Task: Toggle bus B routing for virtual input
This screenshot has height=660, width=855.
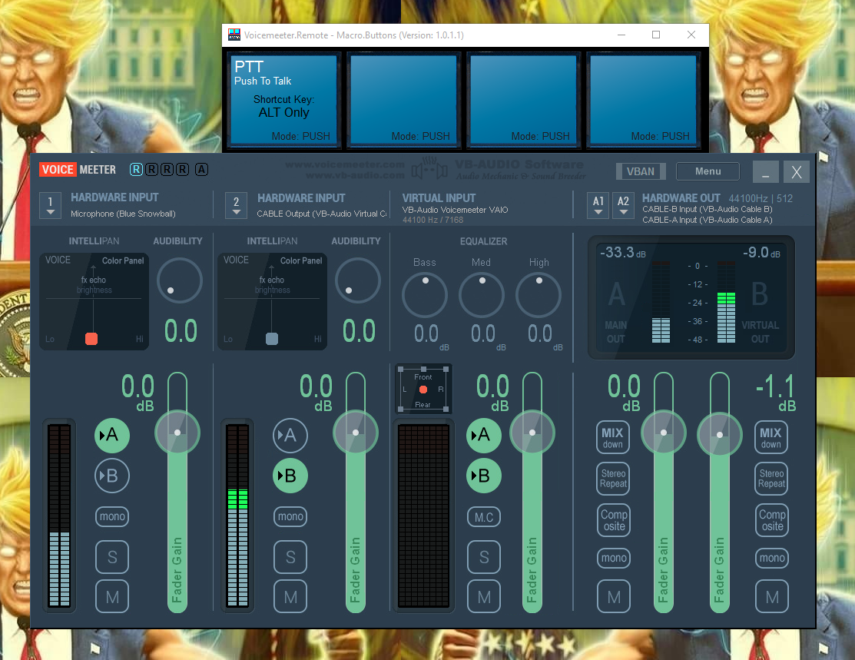Action: tap(484, 476)
